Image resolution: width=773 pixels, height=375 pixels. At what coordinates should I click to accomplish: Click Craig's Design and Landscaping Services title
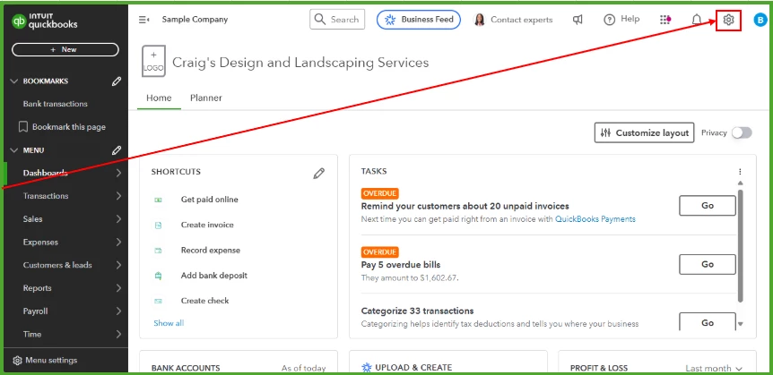(300, 63)
